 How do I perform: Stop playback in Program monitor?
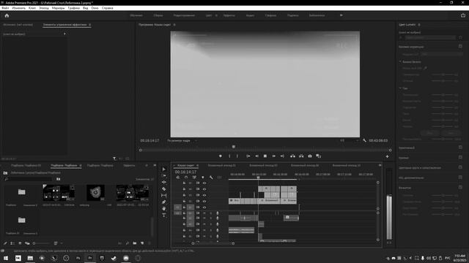pos(265,156)
